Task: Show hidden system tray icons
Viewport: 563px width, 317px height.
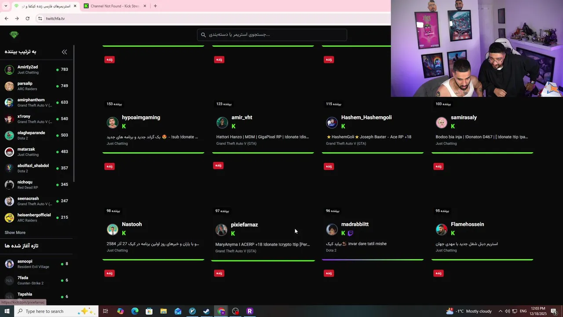Action: (500, 311)
